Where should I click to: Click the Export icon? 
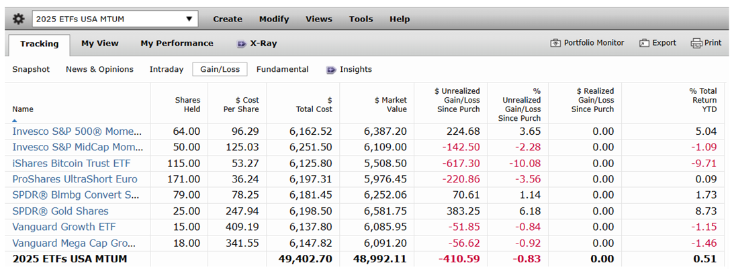(644, 44)
